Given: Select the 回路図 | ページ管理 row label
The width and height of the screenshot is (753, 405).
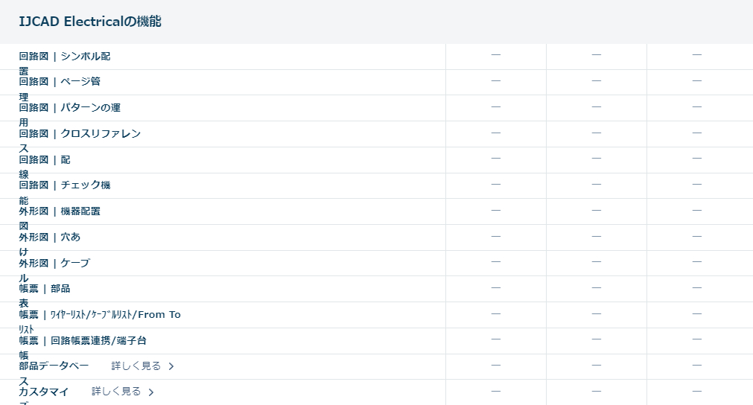Looking at the screenshot, I should [60, 82].
